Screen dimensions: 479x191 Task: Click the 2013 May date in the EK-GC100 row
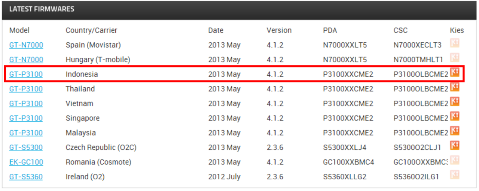click(224, 162)
